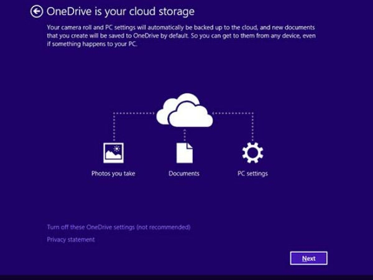Select the PC settings gear icon
The height and width of the screenshot is (280, 373).
[252, 153]
